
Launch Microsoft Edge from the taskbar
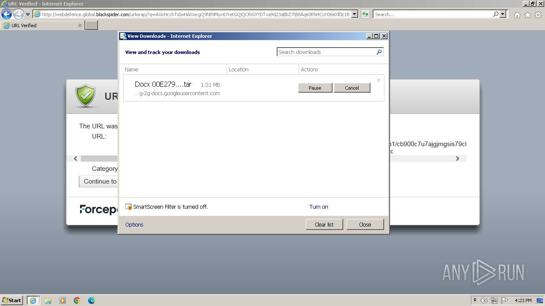tap(92, 300)
